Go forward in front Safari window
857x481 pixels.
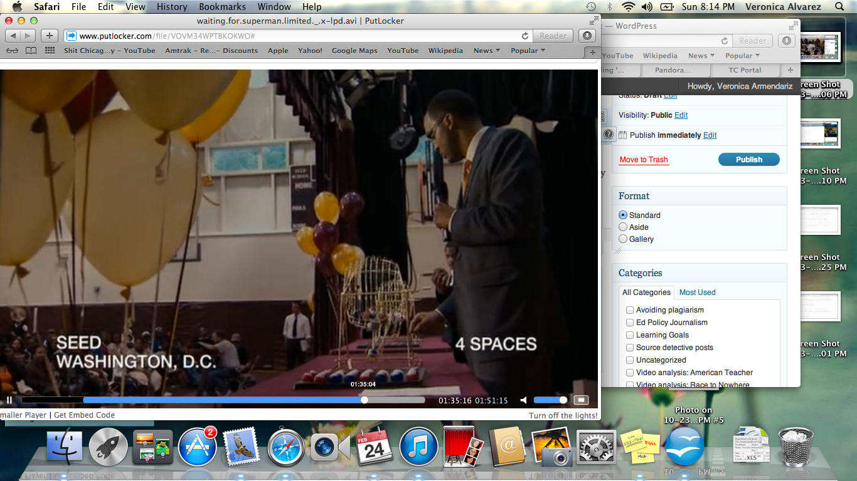(x=29, y=36)
